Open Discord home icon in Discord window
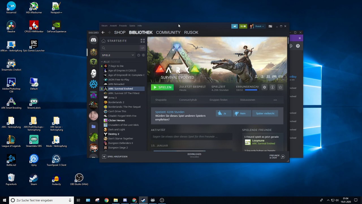Viewport: 362px width, 204px height. click(94, 40)
